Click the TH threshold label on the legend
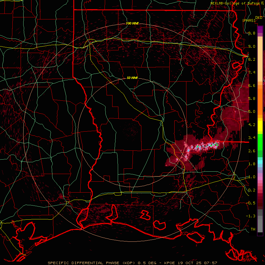This screenshot has height=265, width=265. coord(253,229)
